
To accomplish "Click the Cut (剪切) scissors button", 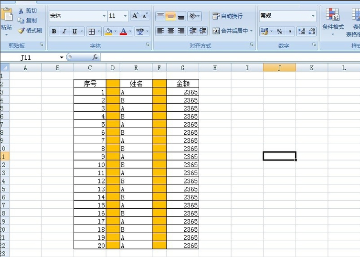I will coord(28,11).
